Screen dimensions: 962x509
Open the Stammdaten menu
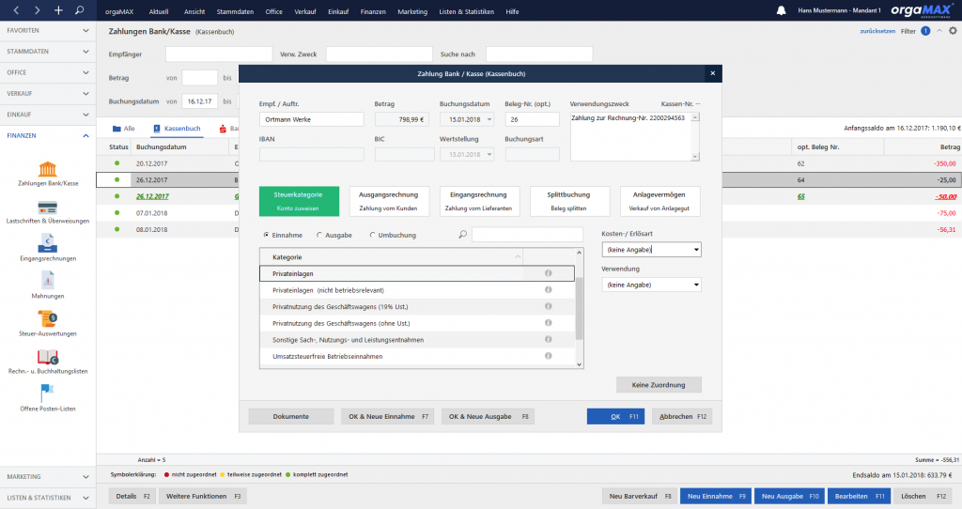click(235, 11)
